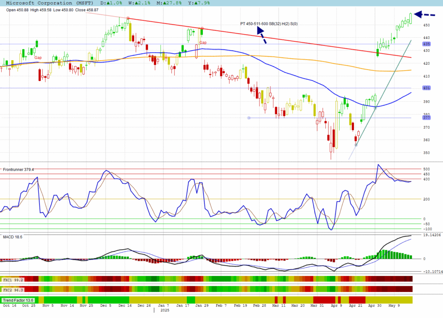Select the weekly change W: 2.1% readout
The height and width of the screenshot is (318, 443).
point(139,3)
